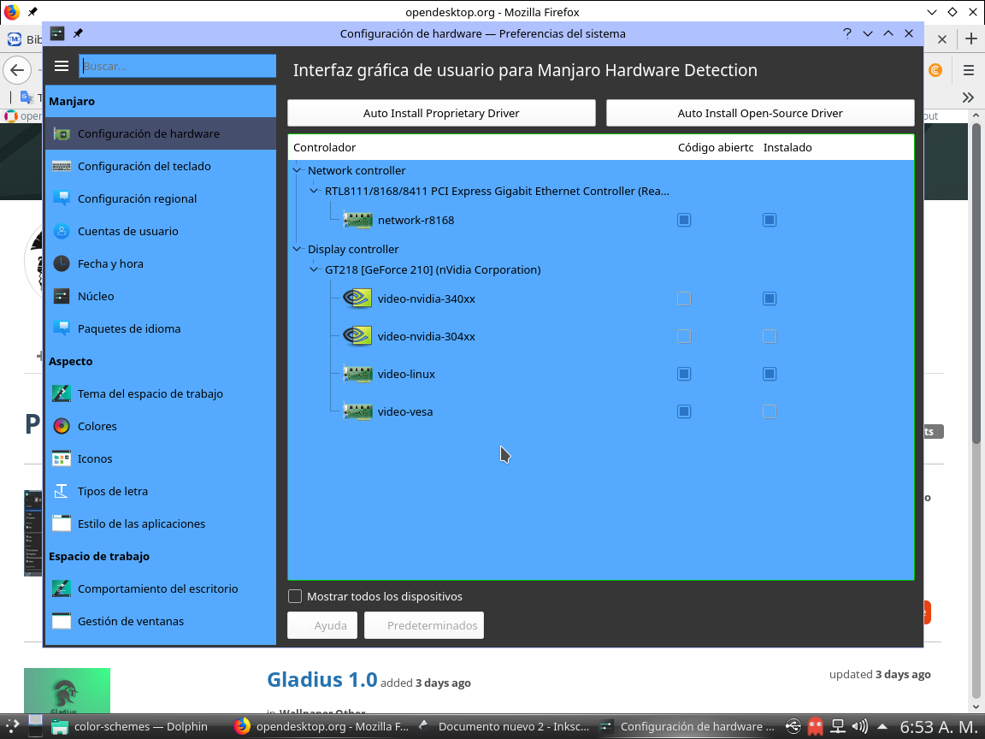Select video-vesa card icon
This screenshot has width=985, height=739.
(357, 412)
